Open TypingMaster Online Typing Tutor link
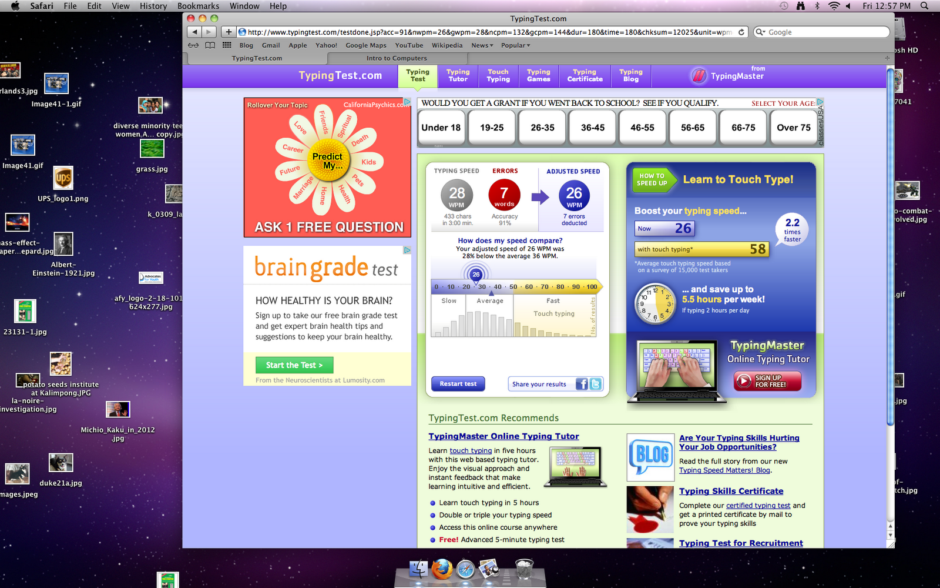 click(503, 436)
